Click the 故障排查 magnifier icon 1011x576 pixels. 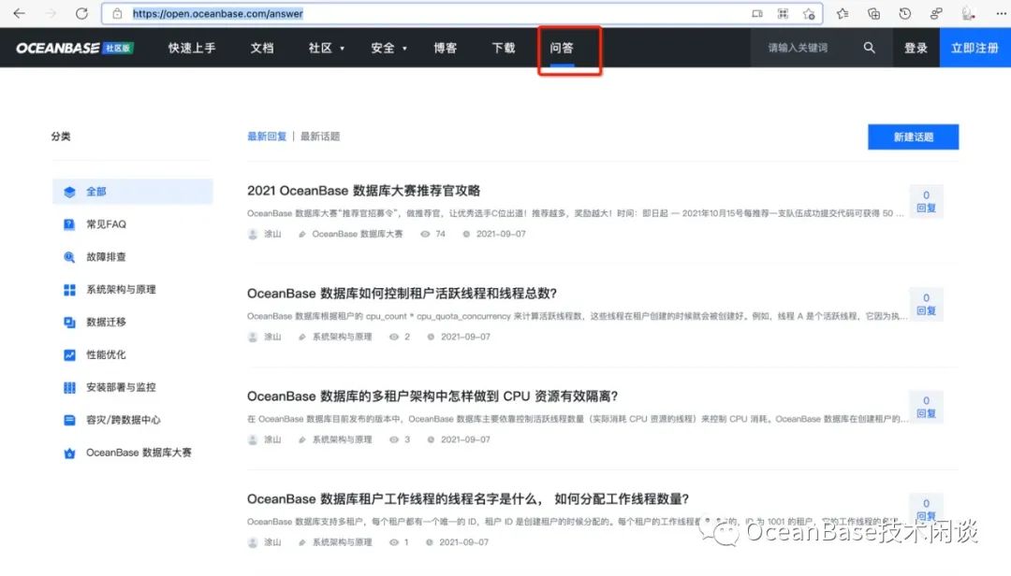[x=69, y=257]
